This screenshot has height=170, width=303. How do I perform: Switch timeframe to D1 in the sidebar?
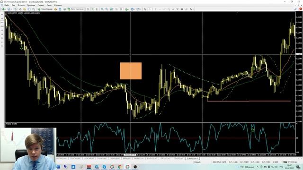[2, 38]
